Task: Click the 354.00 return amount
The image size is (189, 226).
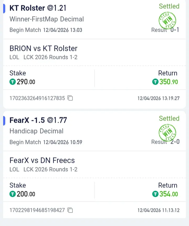Action: tap(169, 194)
